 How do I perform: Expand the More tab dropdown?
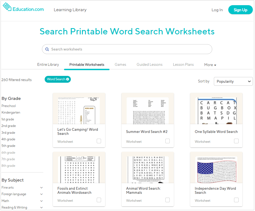click(210, 65)
